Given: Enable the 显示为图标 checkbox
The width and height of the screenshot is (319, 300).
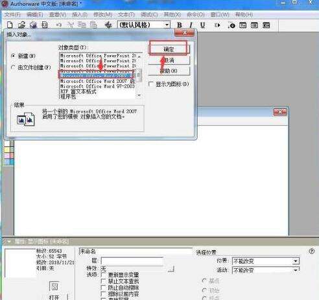Looking at the screenshot, I should coord(151,84).
